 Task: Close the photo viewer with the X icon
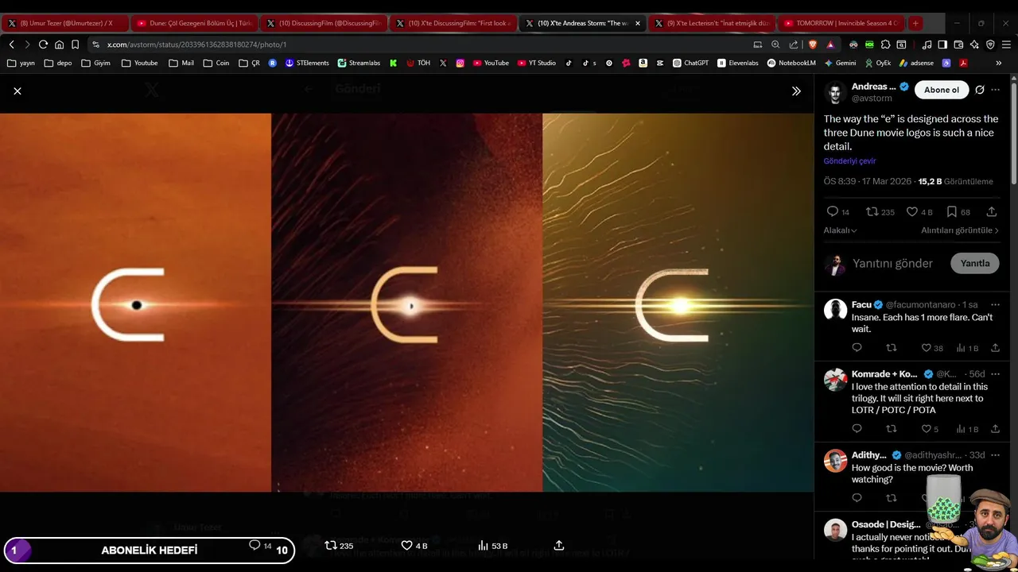(17, 91)
